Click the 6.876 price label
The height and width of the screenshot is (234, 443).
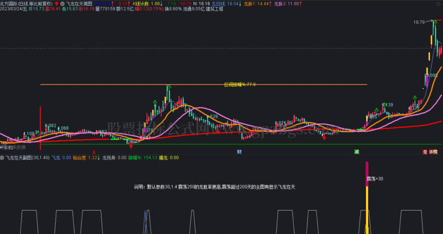point(281,123)
